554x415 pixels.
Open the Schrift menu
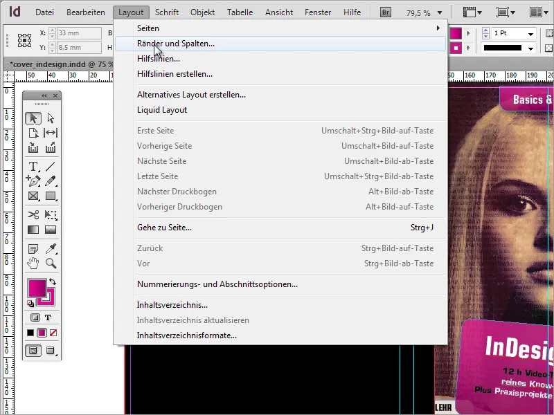click(167, 12)
